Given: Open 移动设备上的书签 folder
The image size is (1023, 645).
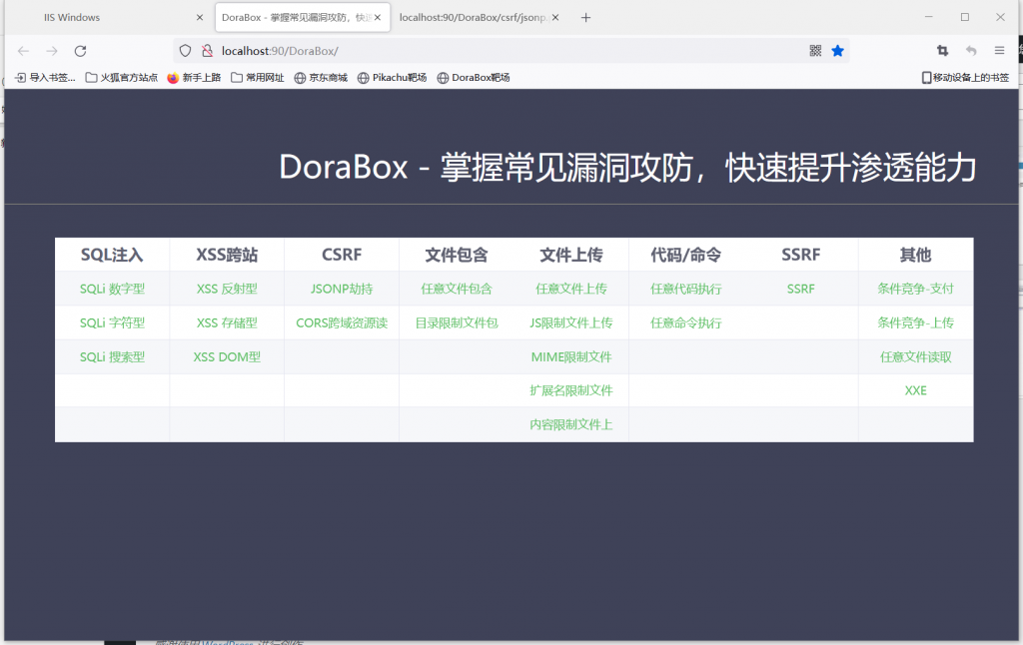Looking at the screenshot, I should 965,78.
